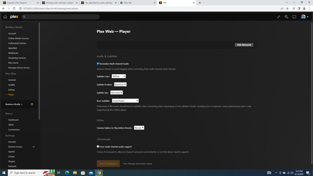Viewport: 313px width, 176px height.
Task: Open Debug settings under Plex Web
Action: (11, 90)
